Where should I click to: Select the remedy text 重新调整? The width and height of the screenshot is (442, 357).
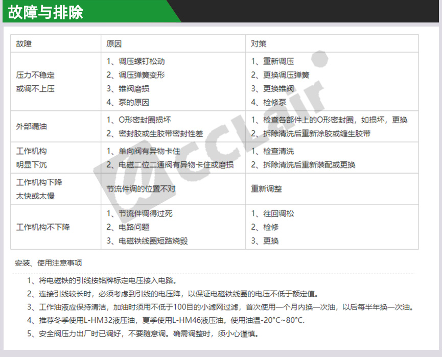266,189
